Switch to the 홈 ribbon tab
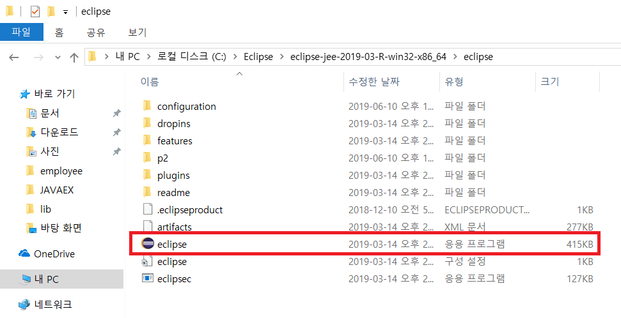Viewport: 621px width, 318px height. [x=59, y=33]
